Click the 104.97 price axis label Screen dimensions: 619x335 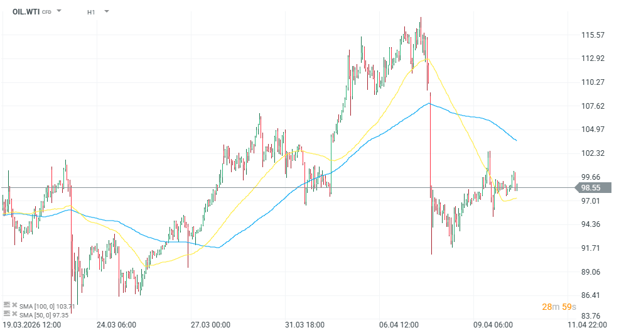click(593, 129)
